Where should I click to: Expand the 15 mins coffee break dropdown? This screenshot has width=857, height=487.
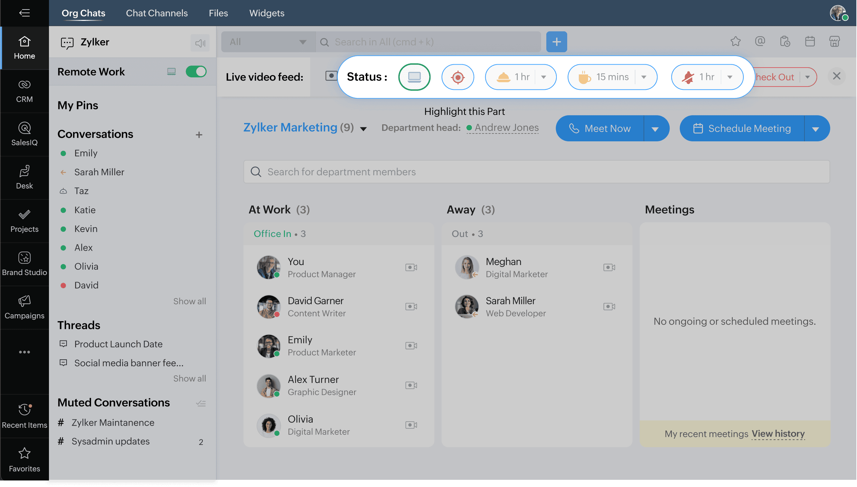click(644, 77)
